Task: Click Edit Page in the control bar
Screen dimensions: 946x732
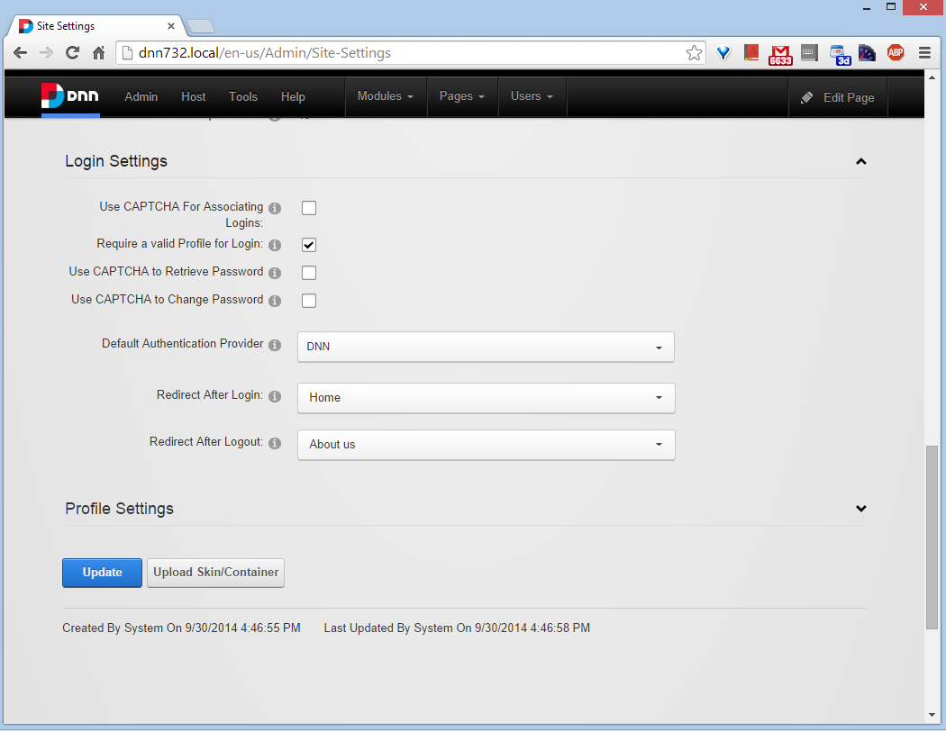Action: [x=837, y=97]
